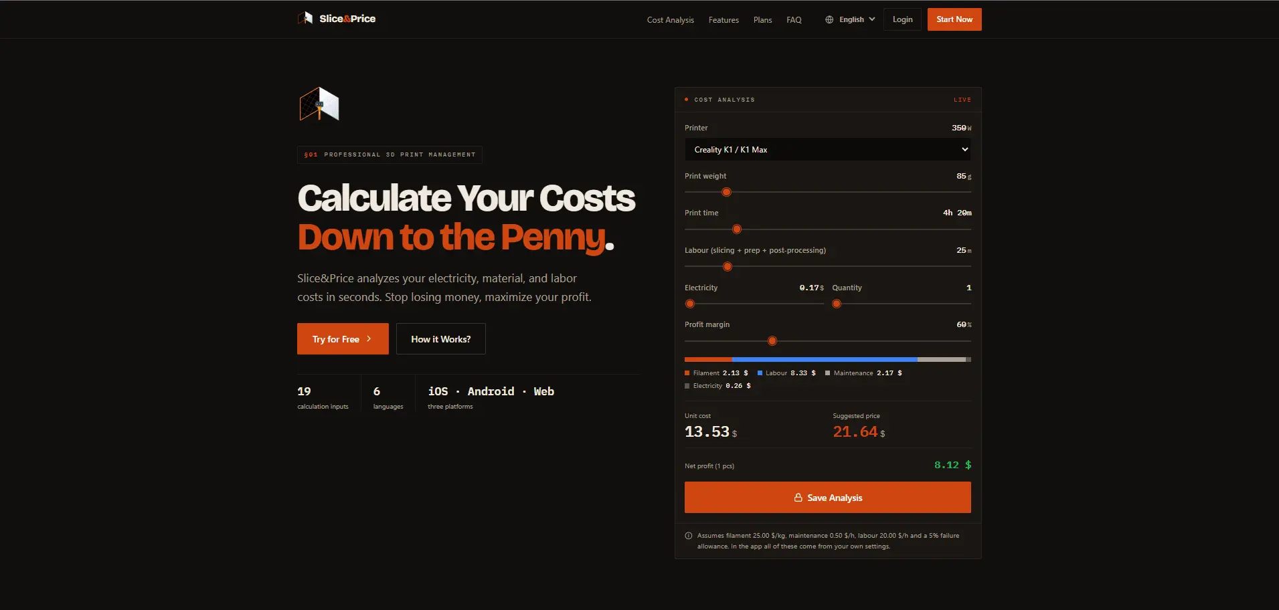Click the Electricity slider handle
Viewport: 1279px width, 610px height.
coord(690,304)
